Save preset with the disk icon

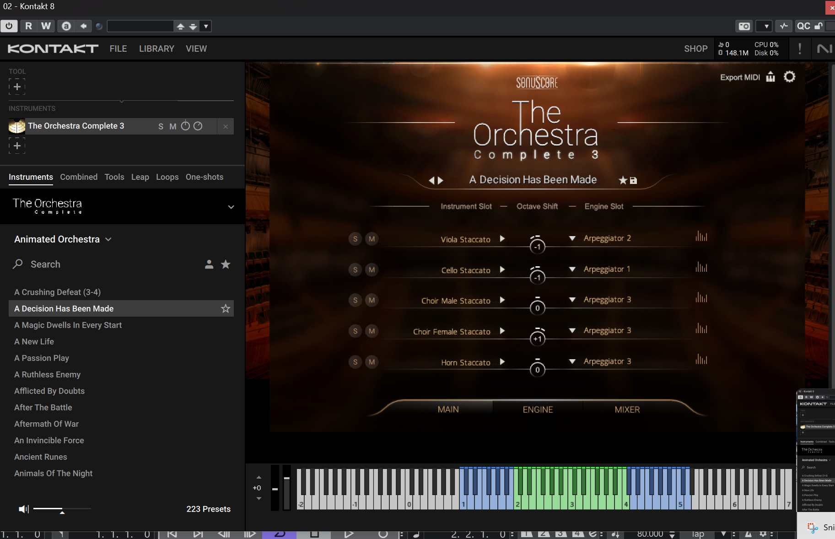[633, 180]
